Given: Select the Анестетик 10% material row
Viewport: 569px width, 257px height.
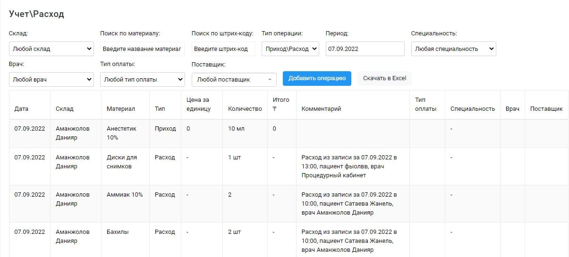Looking at the screenshot, I should point(121,133).
